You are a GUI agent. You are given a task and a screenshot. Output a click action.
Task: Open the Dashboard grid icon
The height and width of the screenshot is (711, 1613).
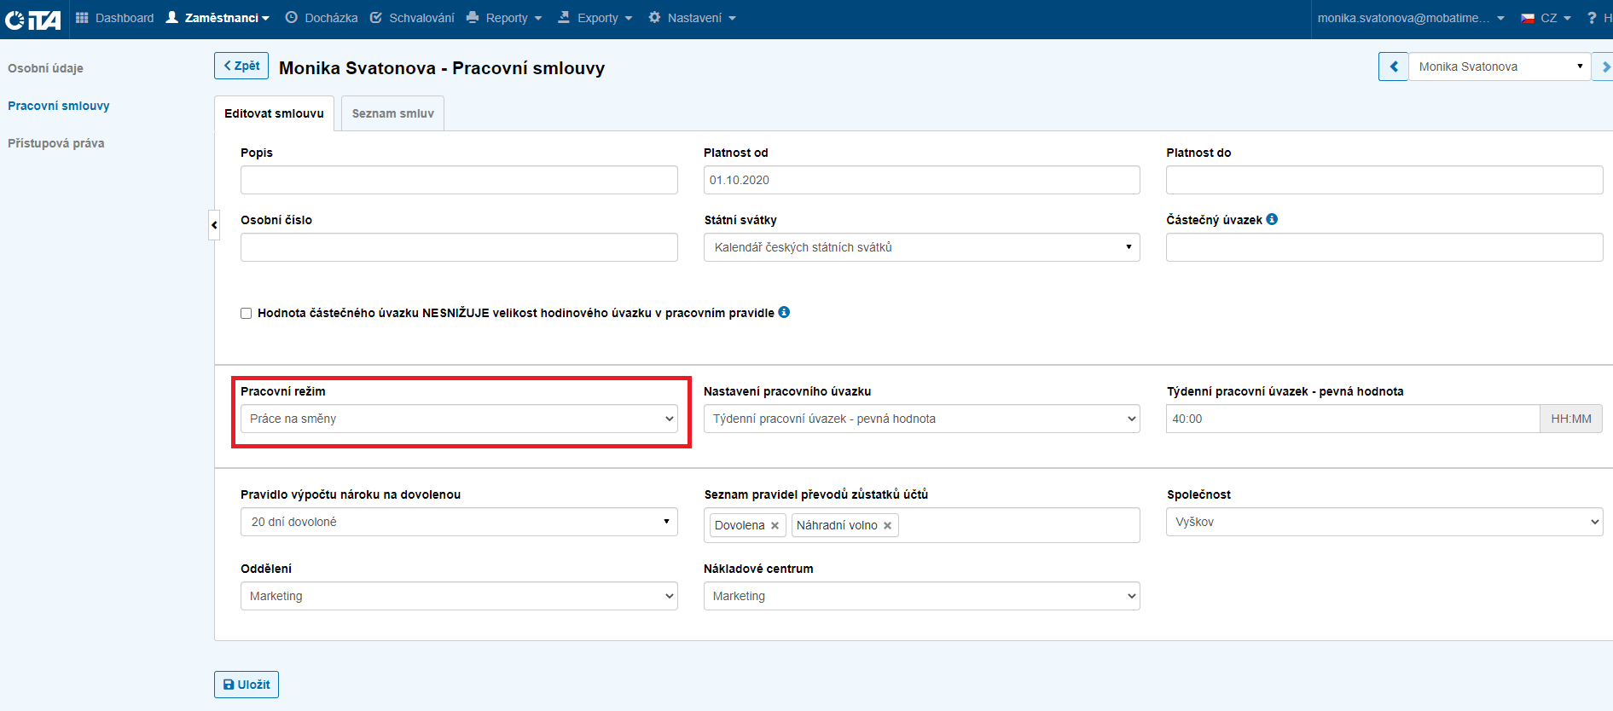[82, 18]
